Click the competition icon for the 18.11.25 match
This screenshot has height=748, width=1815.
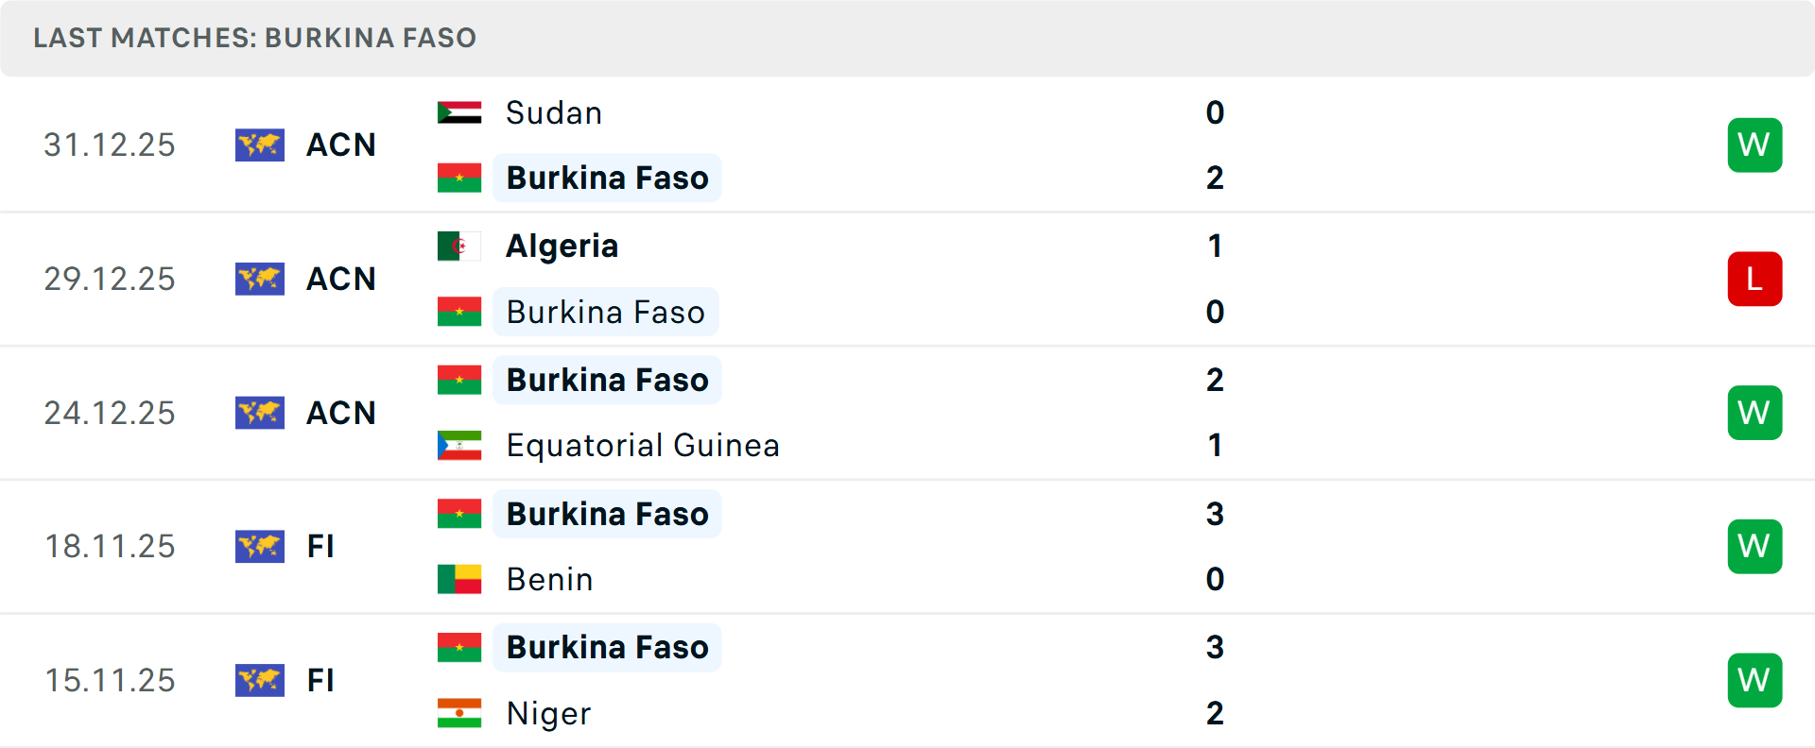[x=260, y=546]
